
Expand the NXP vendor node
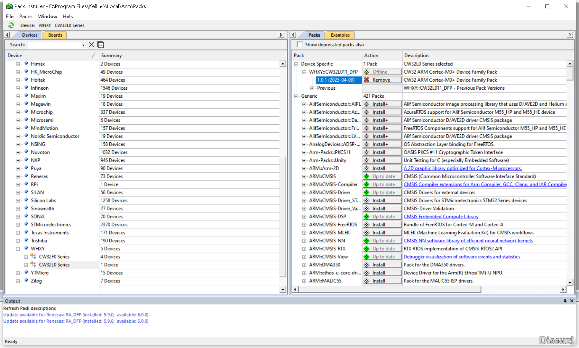click(x=18, y=160)
